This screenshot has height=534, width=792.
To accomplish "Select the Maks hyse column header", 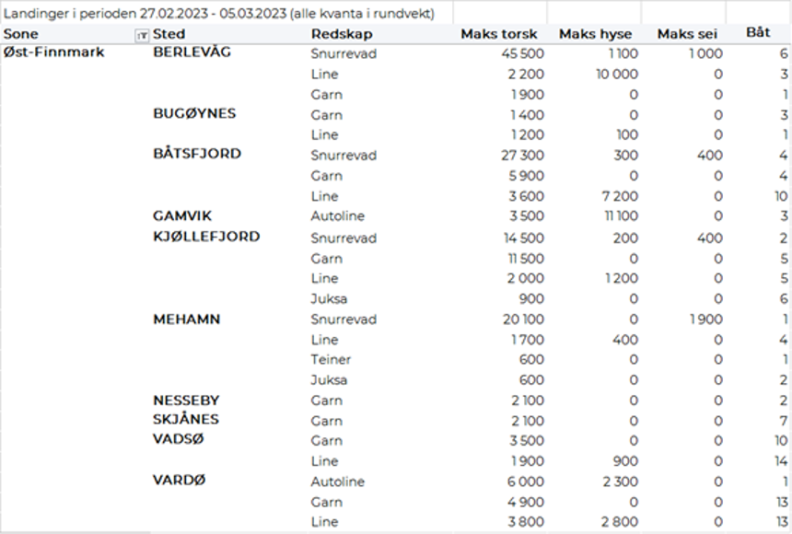I will [x=598, y=34].
